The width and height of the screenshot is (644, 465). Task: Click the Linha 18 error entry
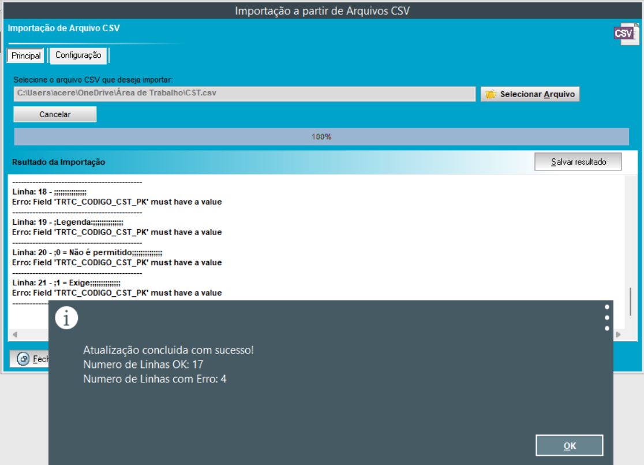(50, 192)
